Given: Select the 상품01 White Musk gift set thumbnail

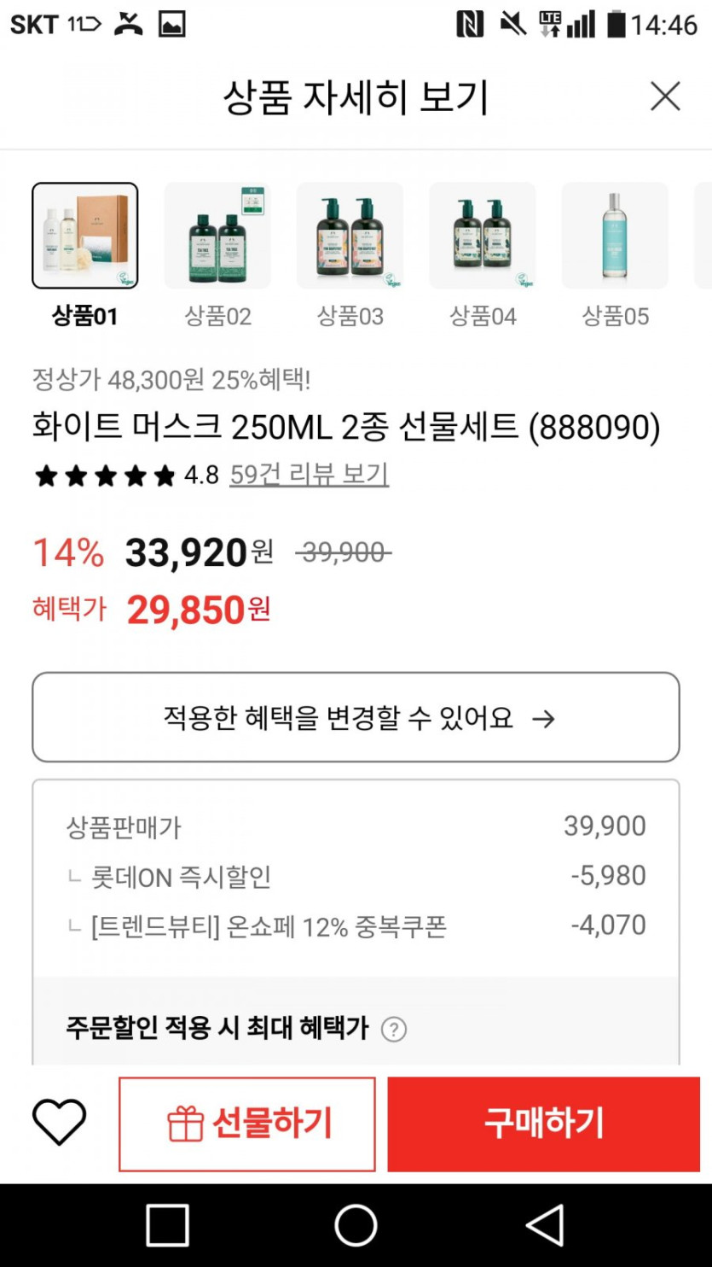Looking at the screenshot, I should [85, 236].
